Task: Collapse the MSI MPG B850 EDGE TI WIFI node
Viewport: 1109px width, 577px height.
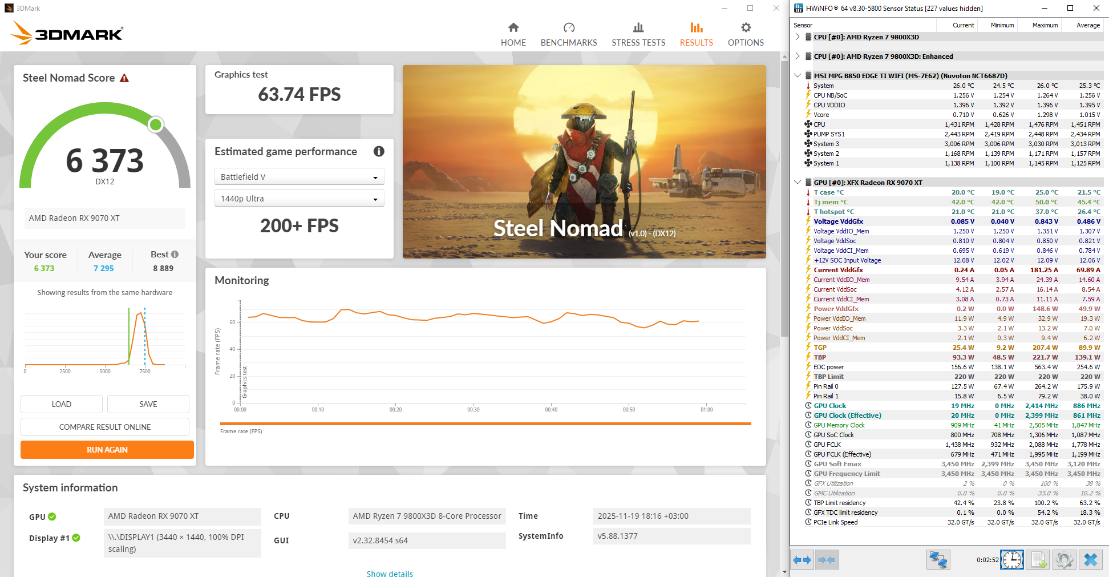Action: [798, 76]
